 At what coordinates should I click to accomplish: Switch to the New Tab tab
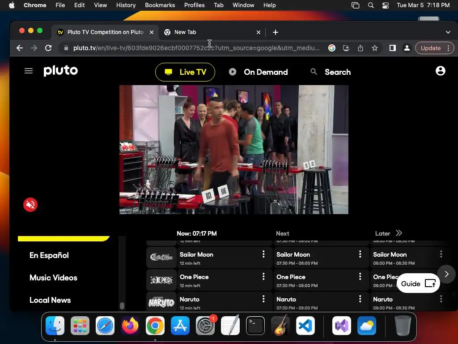coord(212,32)
